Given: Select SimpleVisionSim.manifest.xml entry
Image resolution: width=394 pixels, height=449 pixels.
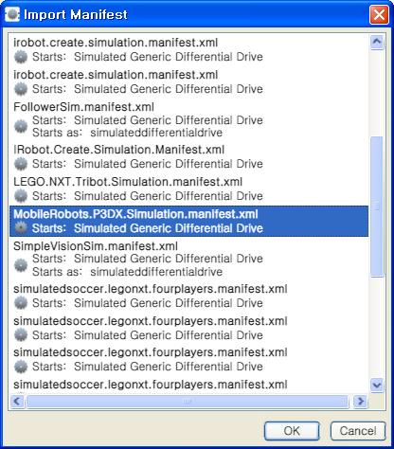Looking at the screenshot, I should pos(188,259).
